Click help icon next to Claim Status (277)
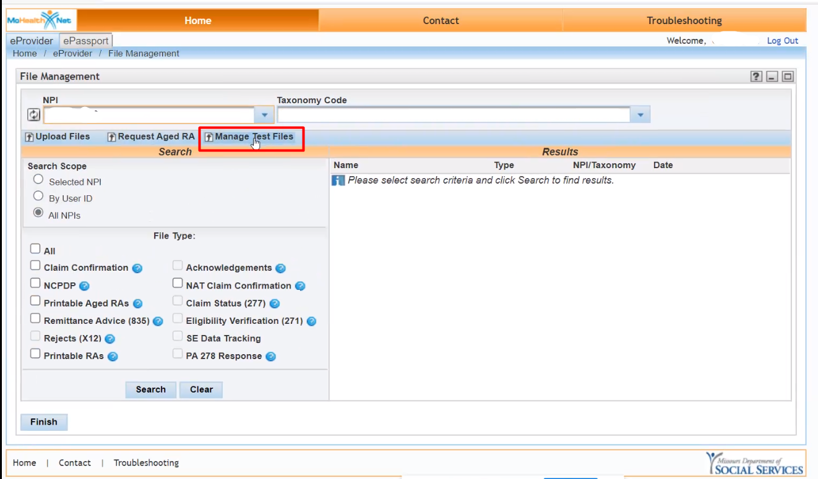The height and width of the screenshot is (479, 818). (x=275, y=303)
